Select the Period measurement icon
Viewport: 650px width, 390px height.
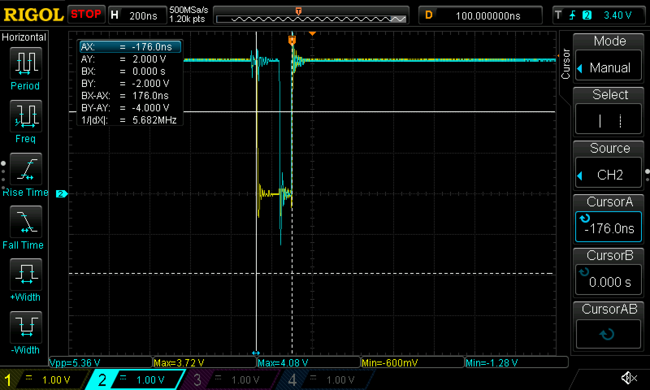(26, 63)
